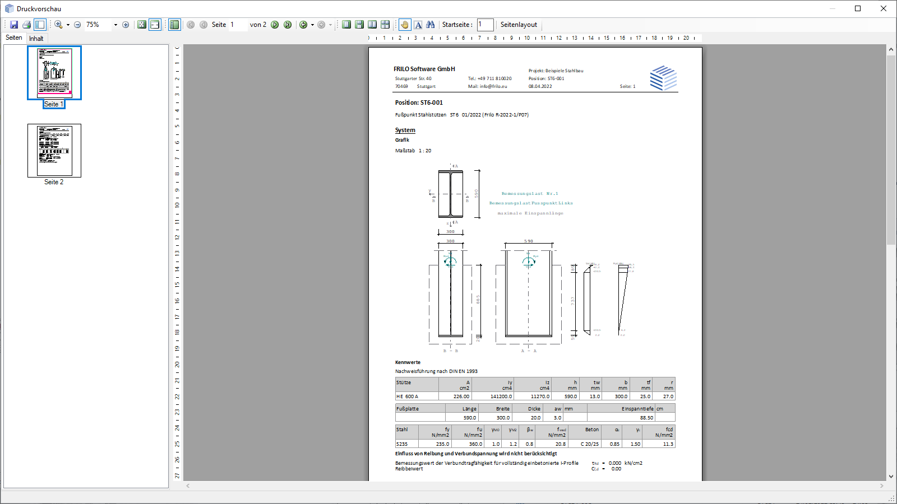Click the save (floppy disk) icon
Viewport: 897px width, 504px height.
[x=14, y=25]
